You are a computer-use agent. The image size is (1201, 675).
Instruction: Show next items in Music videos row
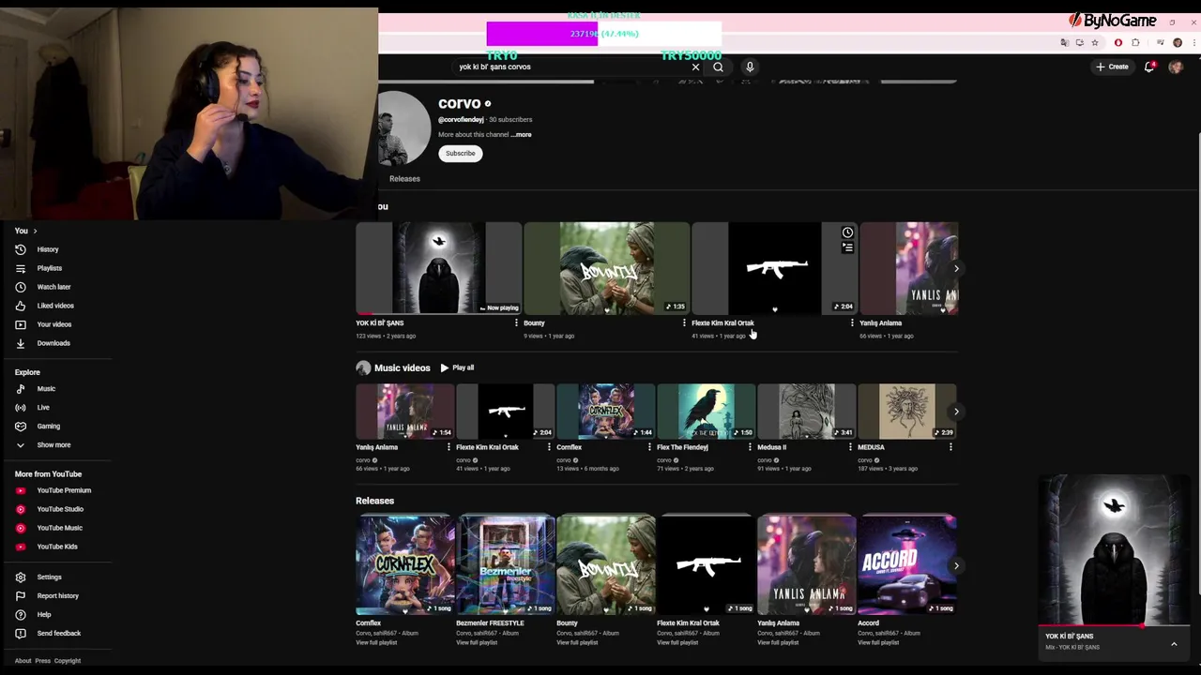[956, 412]
